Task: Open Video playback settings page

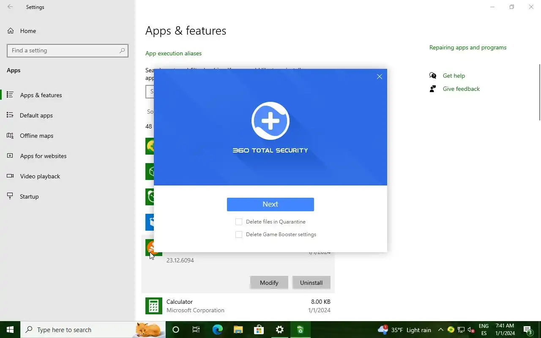Action: tap(68, 176)
